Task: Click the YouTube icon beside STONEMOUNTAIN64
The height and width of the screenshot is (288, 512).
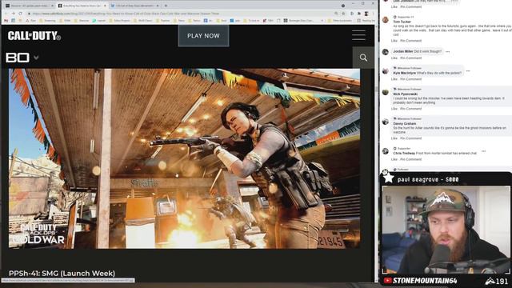Action: (387, 281)
